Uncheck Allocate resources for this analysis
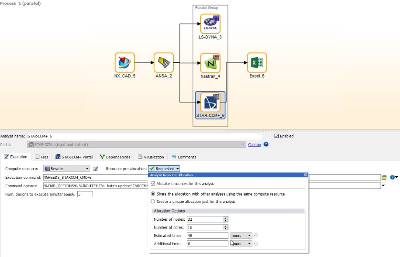The height and width of the screenshot is (257, 400). point(153,184)
